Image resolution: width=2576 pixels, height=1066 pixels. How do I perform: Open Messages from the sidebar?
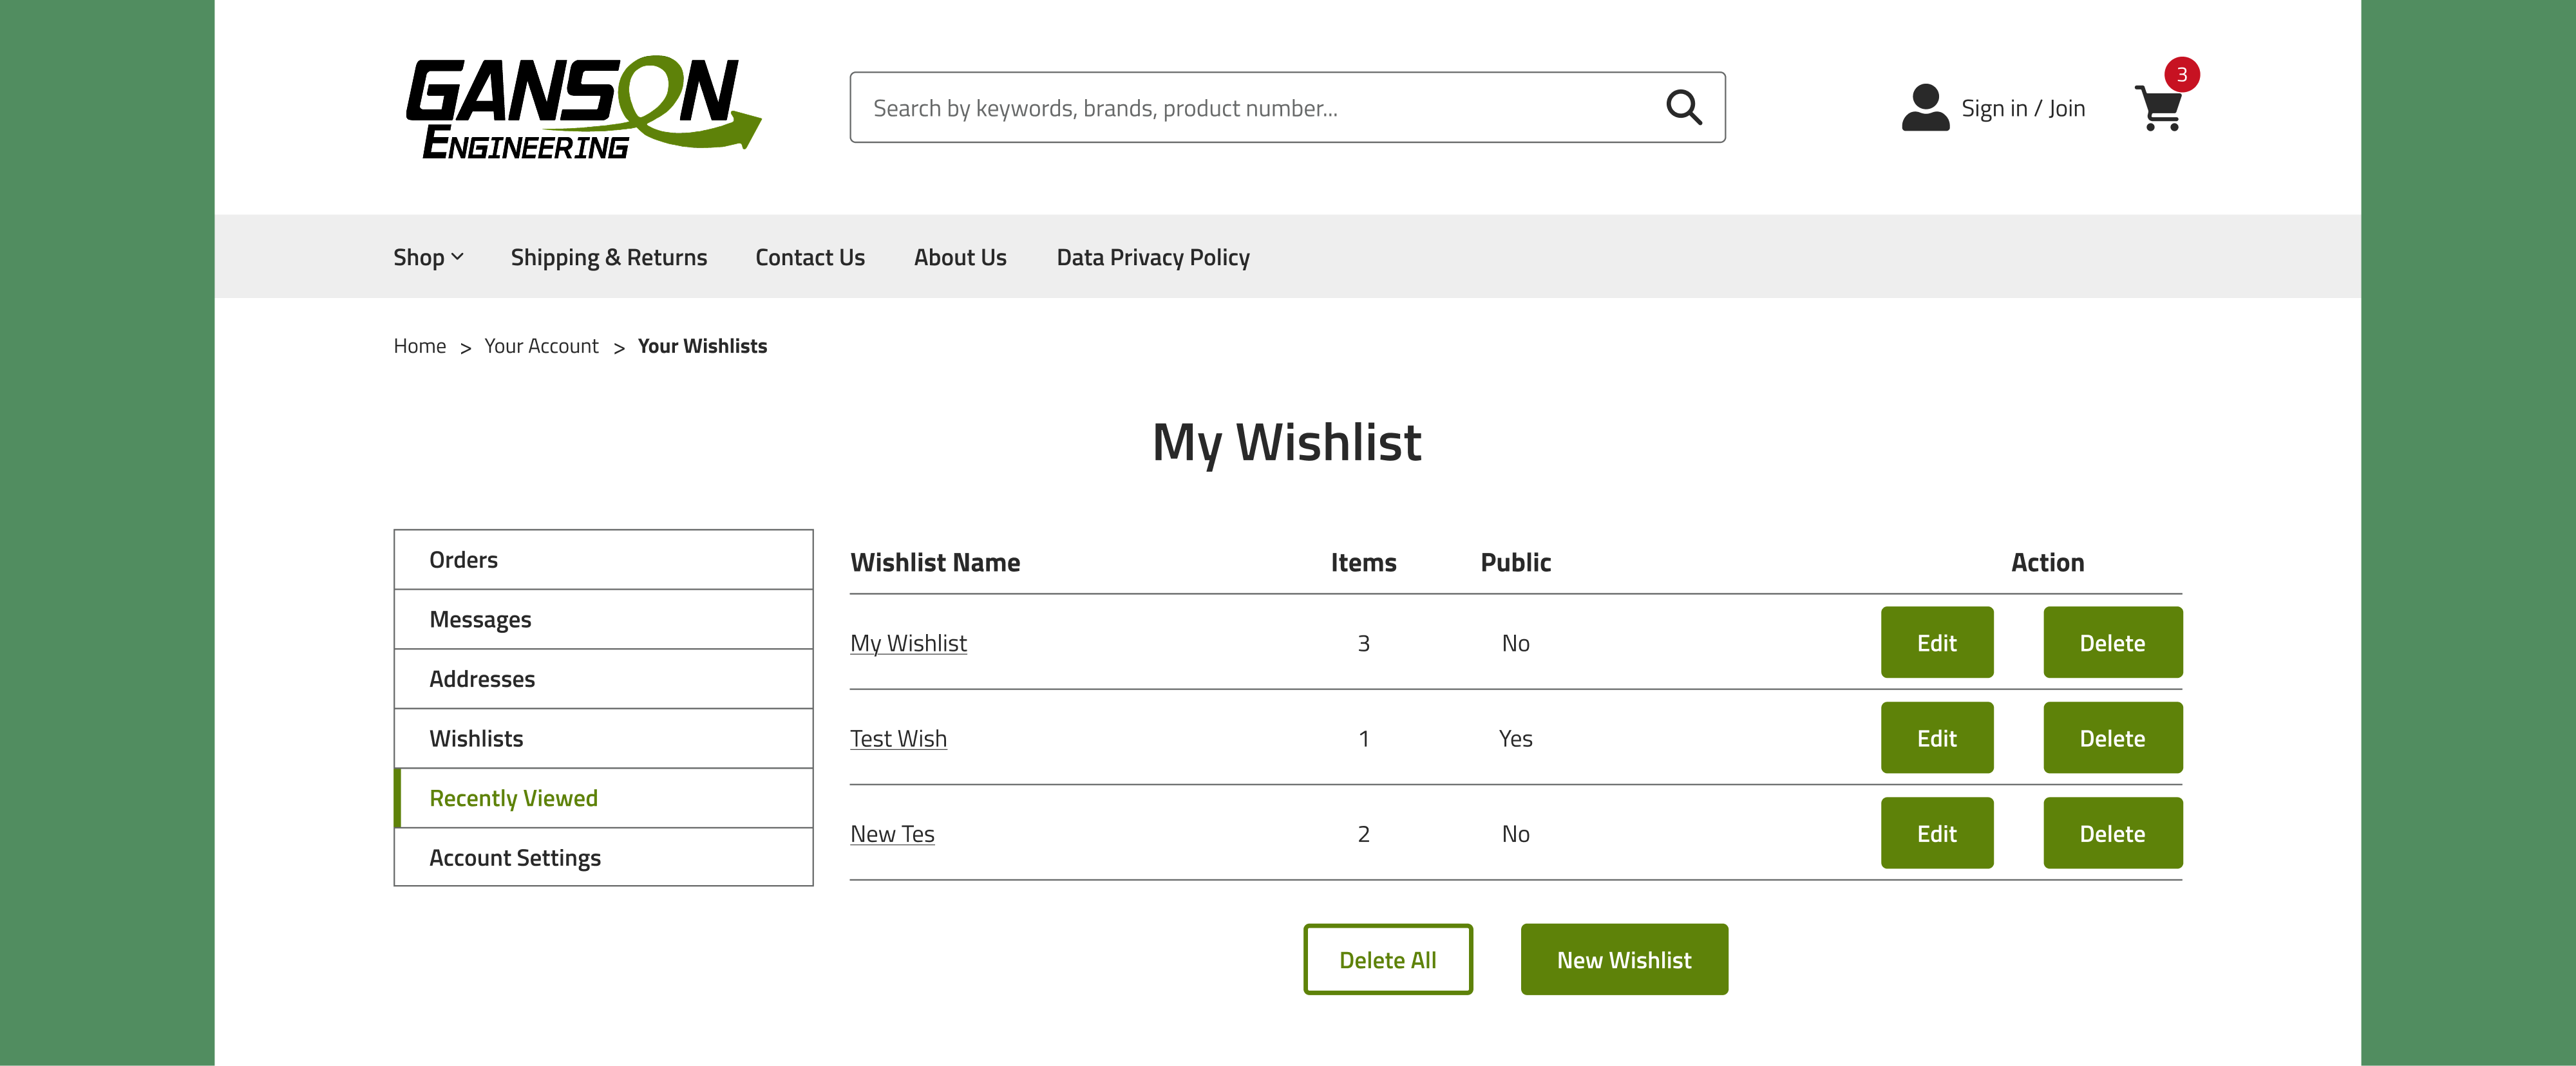(481, 619)
